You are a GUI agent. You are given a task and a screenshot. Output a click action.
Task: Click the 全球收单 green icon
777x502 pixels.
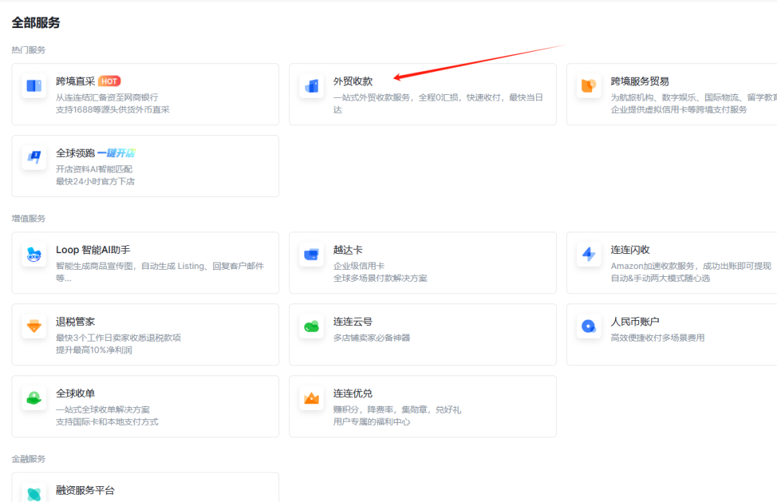tap(34, 398)
